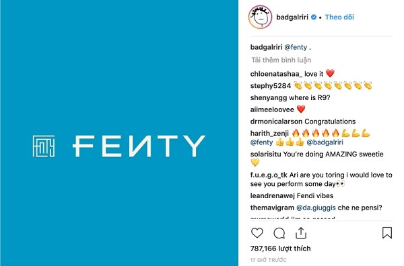Open @fenty mention in caption
This screenshot has height=266, width=404.
(296, 47)
